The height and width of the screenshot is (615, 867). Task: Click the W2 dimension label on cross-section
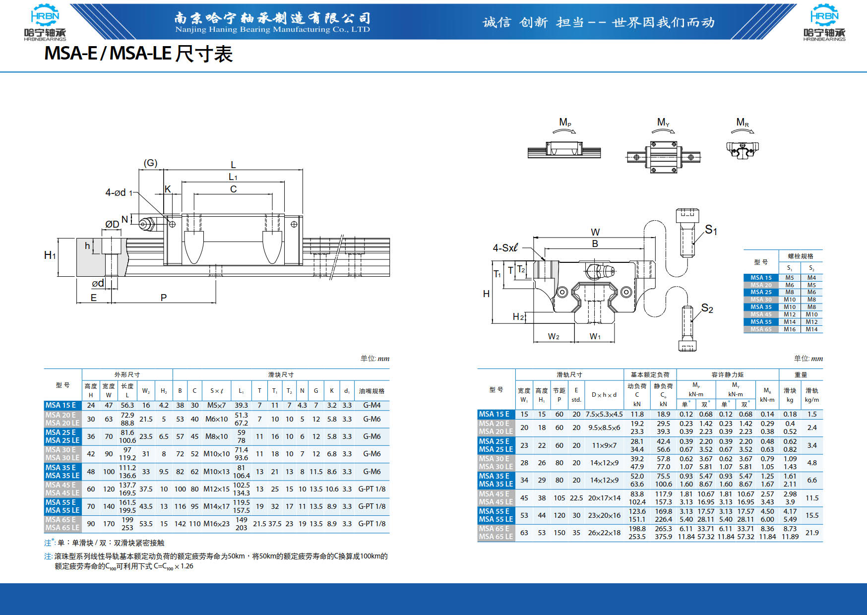tap(554, 337)
